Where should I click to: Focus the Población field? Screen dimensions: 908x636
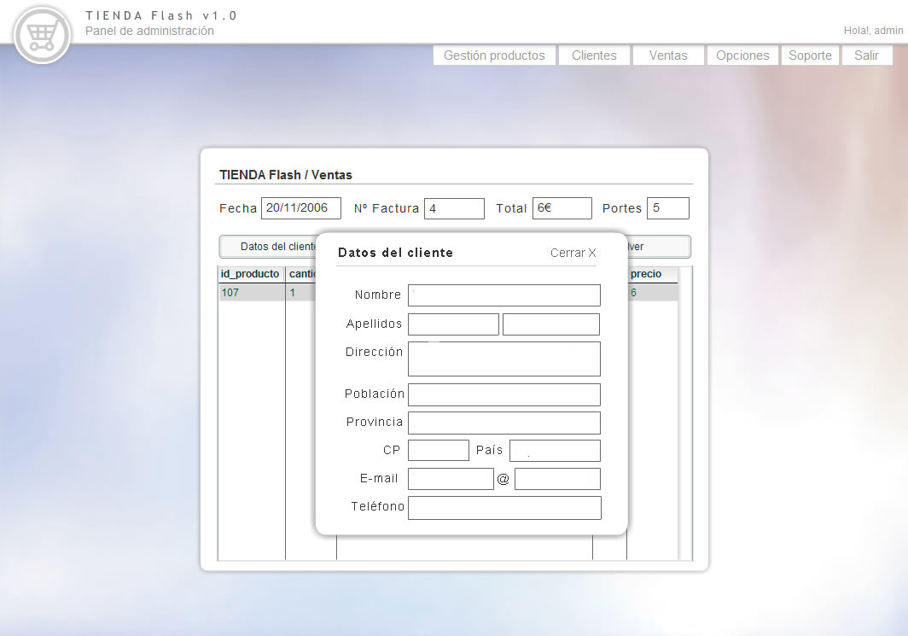(504, 394)
